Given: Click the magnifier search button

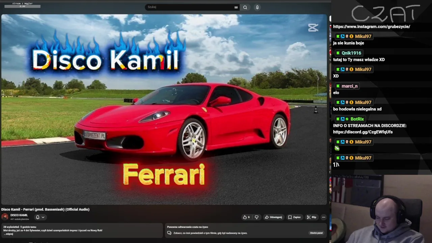Looking at the screenshot, I should [x=245, y=7].
